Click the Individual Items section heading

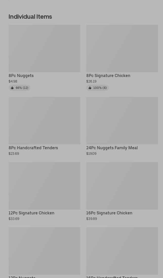(30, 17)
